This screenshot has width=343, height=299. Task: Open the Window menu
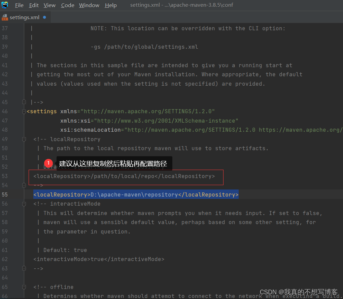(x=89, y=5)
